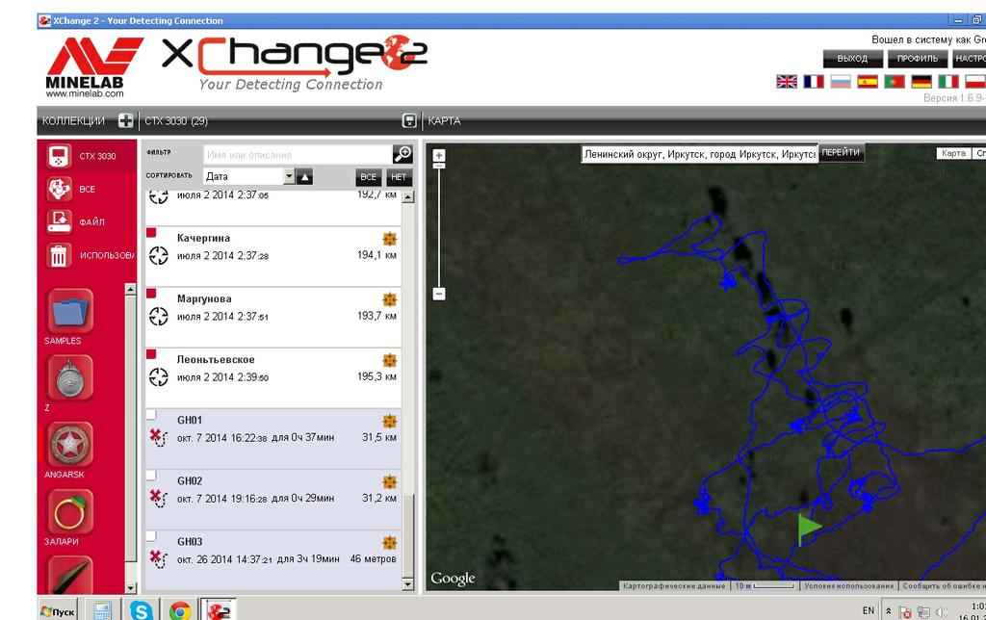Click the GeoHunt track icon of GH01
The image size is (986, 620).
[159, 437]
